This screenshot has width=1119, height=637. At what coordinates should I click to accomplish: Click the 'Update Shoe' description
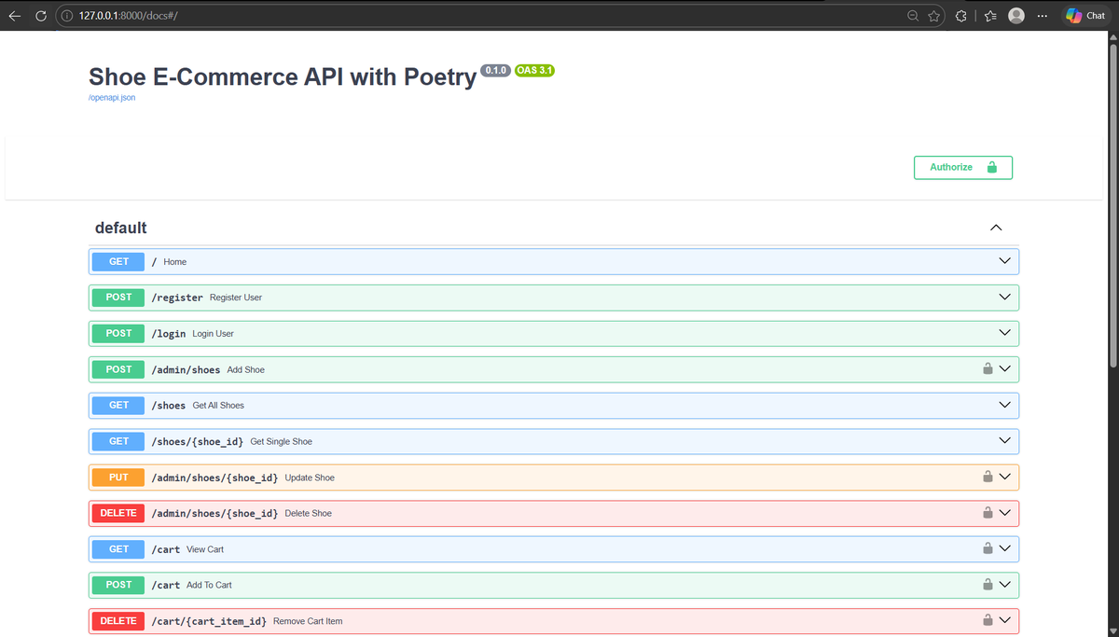[310, 478]
